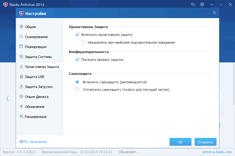Select Включить самозащиту radio button
The width and height of the screenshot is (235, 156).
point(77,82)
